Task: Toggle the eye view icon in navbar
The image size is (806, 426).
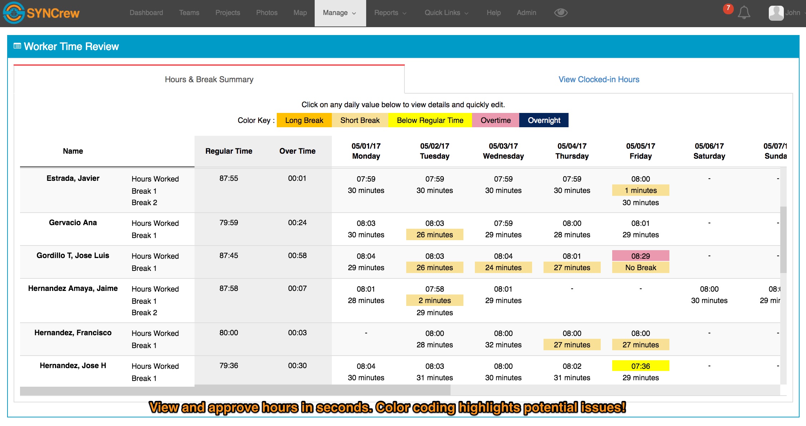Action: coord(561,13)
